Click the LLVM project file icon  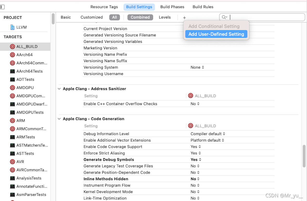pos(12,27)
